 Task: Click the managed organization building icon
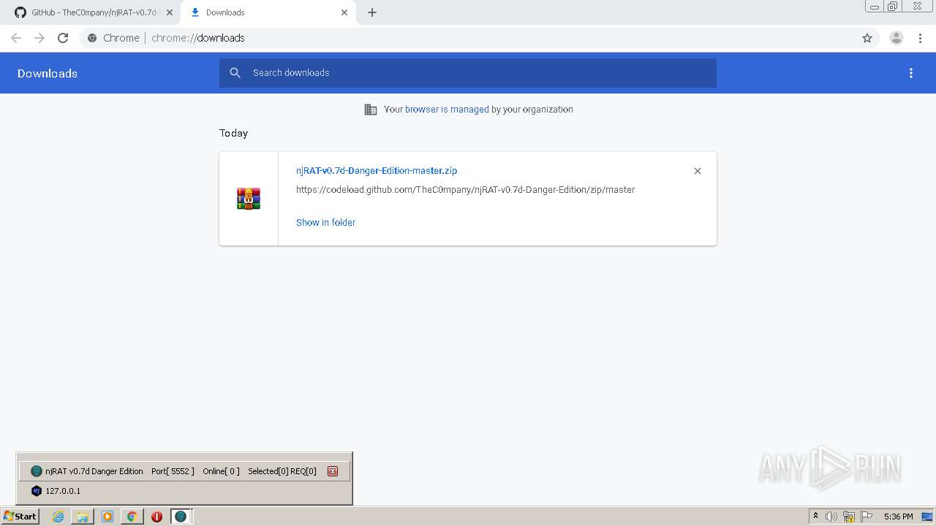(371, 110)
